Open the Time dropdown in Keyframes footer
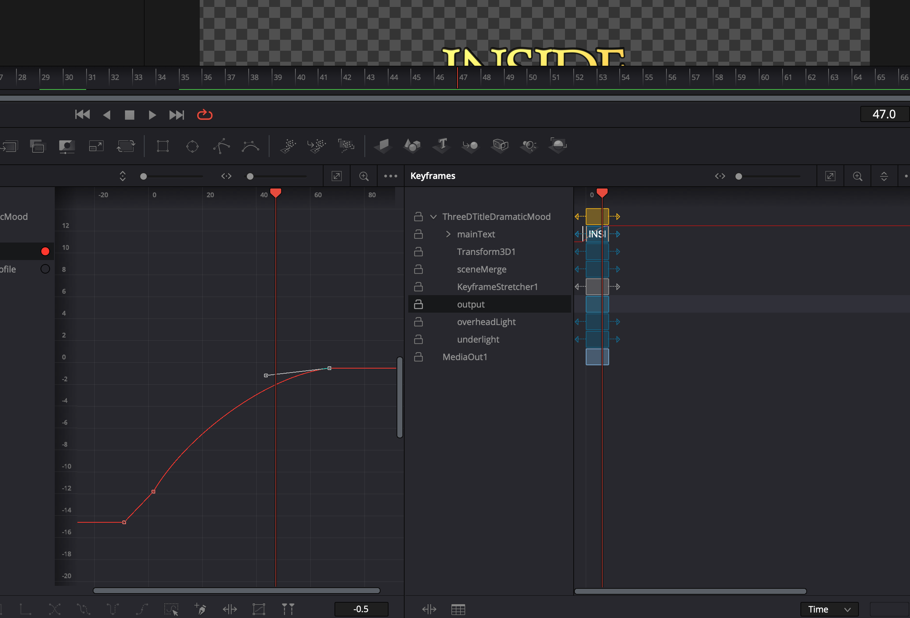The height and width of the screenshot is (618, 910). [x=829, y=609]
